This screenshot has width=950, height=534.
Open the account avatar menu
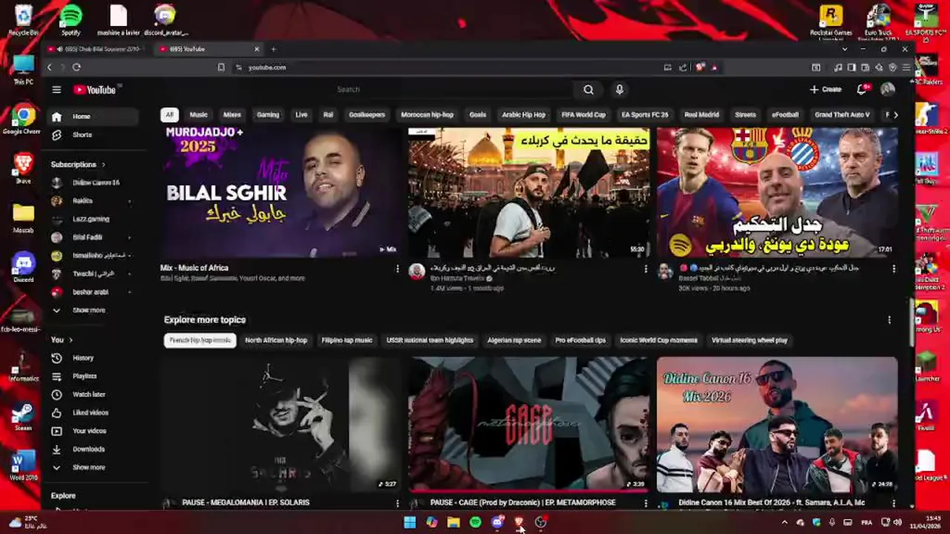pos(888,89)
